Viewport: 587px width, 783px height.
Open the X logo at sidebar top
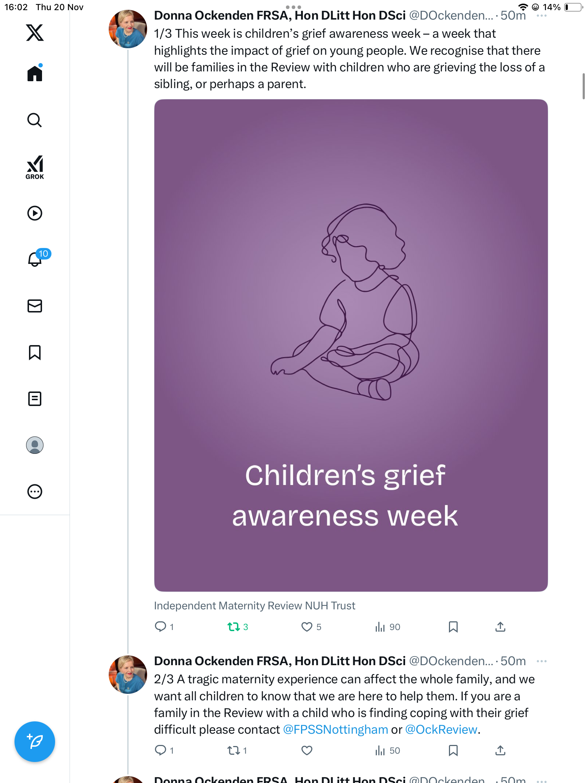(35, 33)
